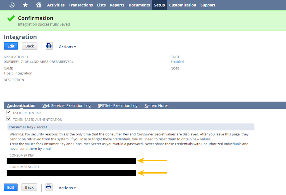Open favorites via the star icon
286x195 pixels.
[25, 5]
